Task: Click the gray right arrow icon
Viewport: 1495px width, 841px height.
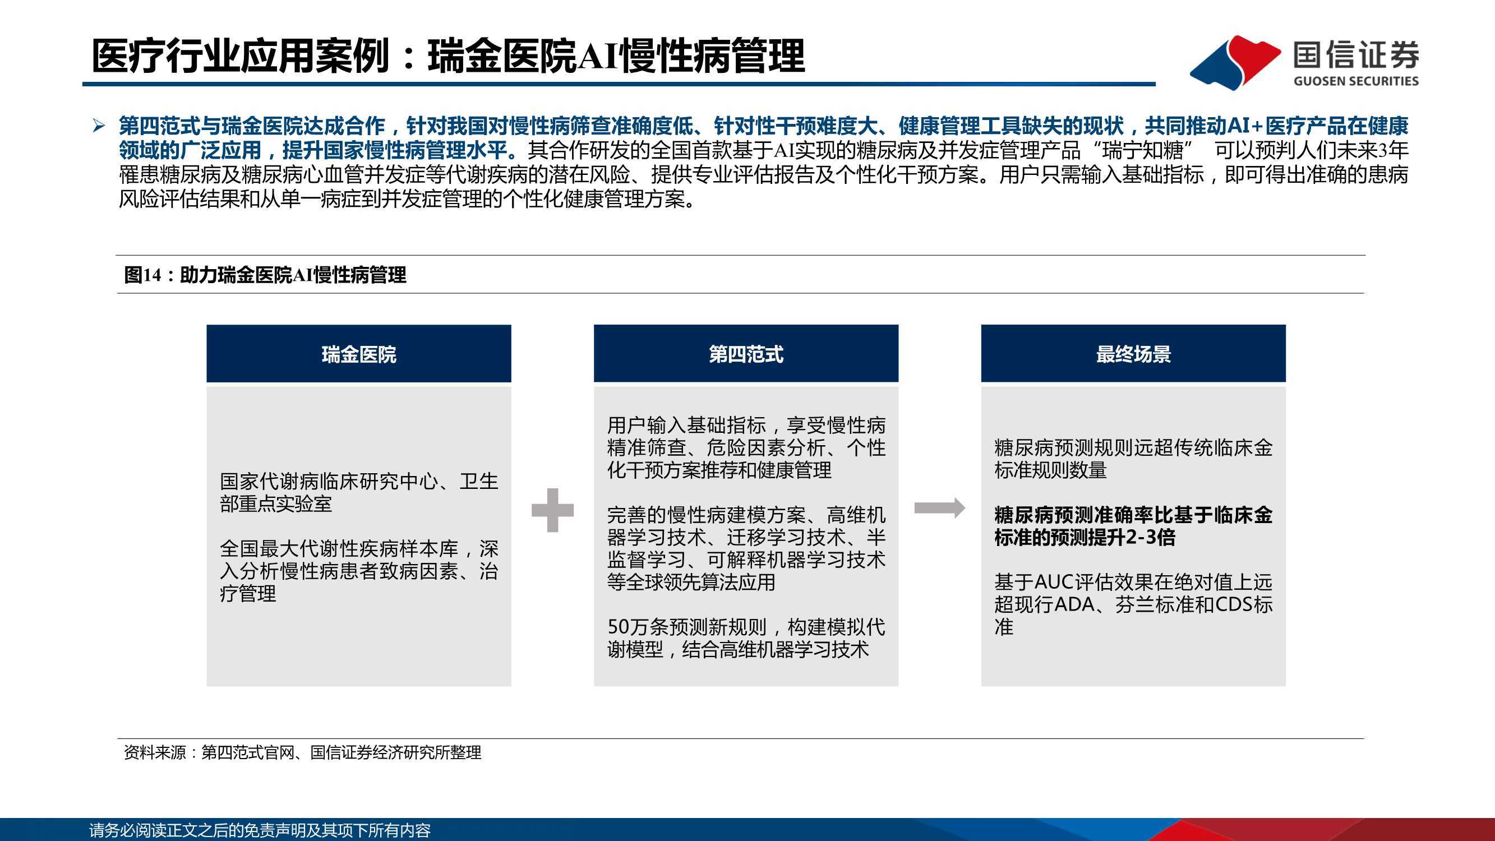Action: pyautogui.click(x=940, y=508)
